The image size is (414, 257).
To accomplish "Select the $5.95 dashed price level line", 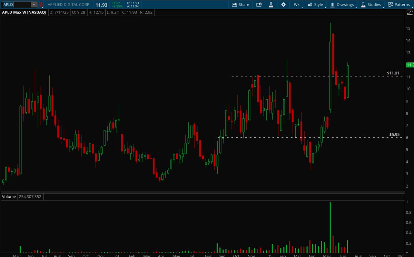I will pyautogui.click(x=310, y=138).
